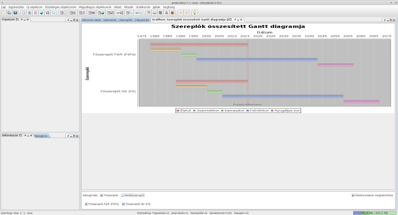Open the Fájl menu
The width and height of the screenshot is (398, 215).
pos(3,7)
